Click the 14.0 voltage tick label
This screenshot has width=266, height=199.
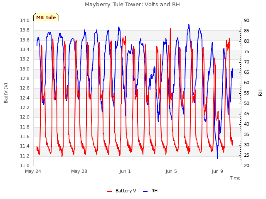25,20
